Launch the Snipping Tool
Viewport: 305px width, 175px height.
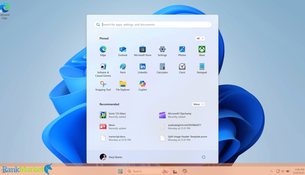coord(103,86)
